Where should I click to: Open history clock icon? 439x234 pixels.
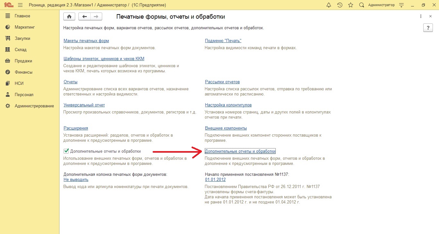tap(340, 5)
